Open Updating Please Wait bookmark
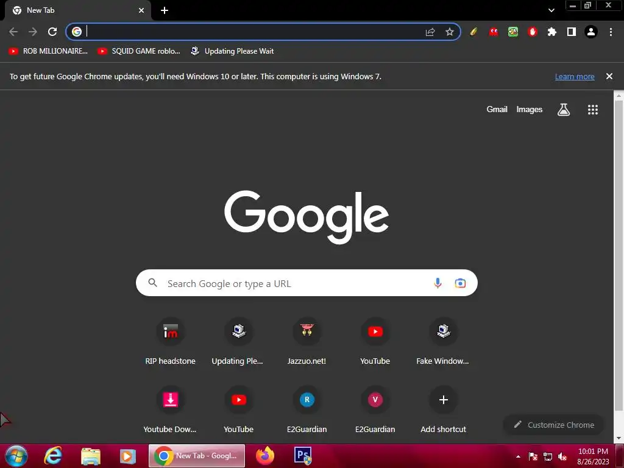 tap(232, 51)
